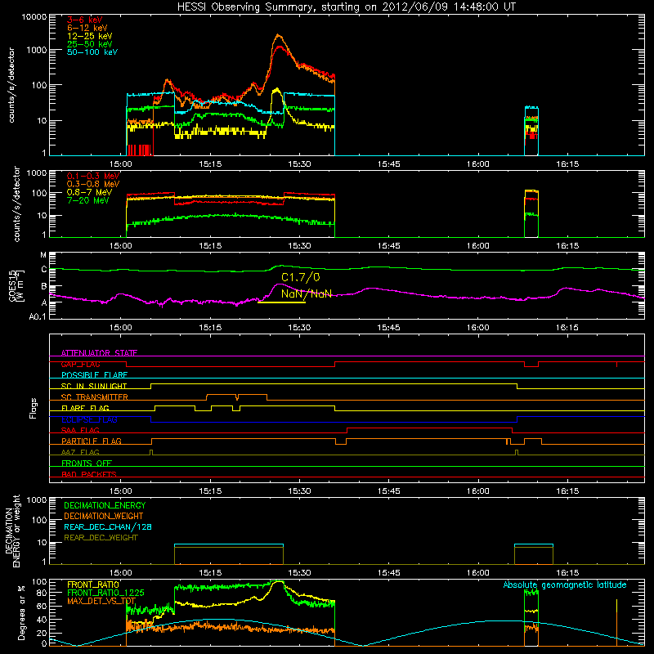The width and height of the screenshot is (654, 654).
Task: Click the magenta GOES peak near 15:27
Action: [x=278, y=284]
